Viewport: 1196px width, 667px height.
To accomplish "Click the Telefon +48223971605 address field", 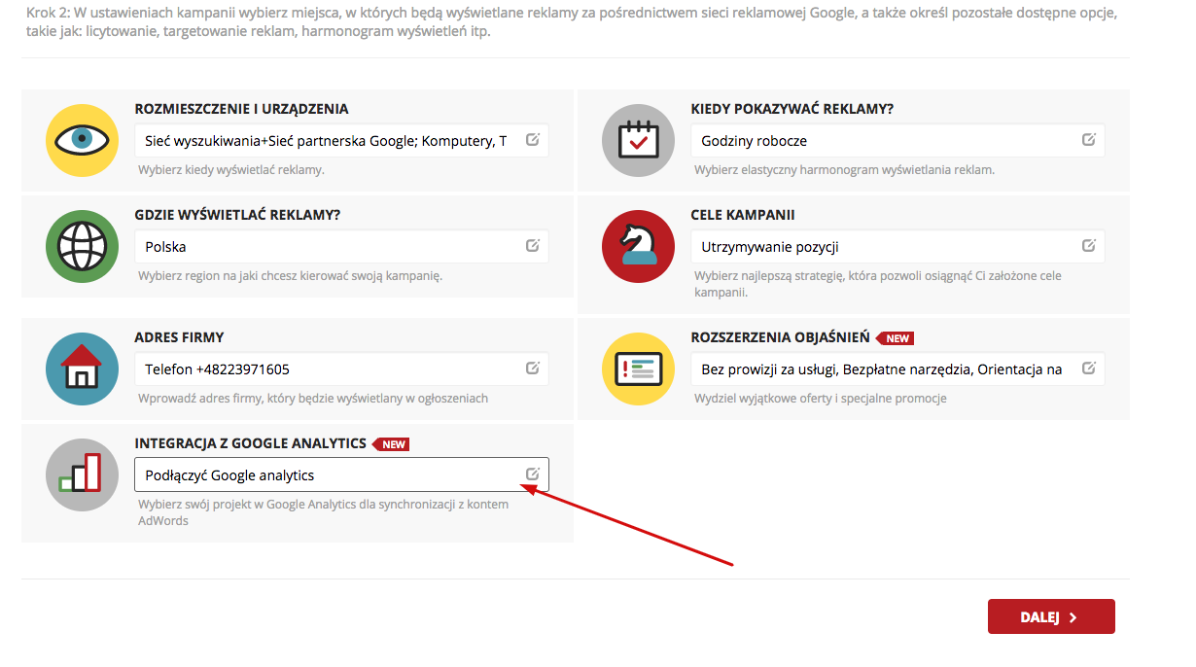I will 326,369.
